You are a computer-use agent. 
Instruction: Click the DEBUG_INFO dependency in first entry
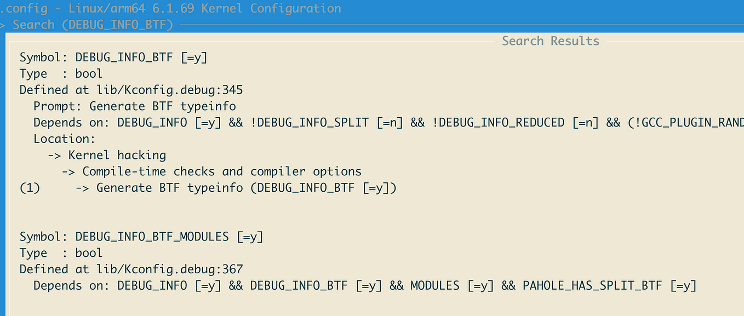(152, 122)
